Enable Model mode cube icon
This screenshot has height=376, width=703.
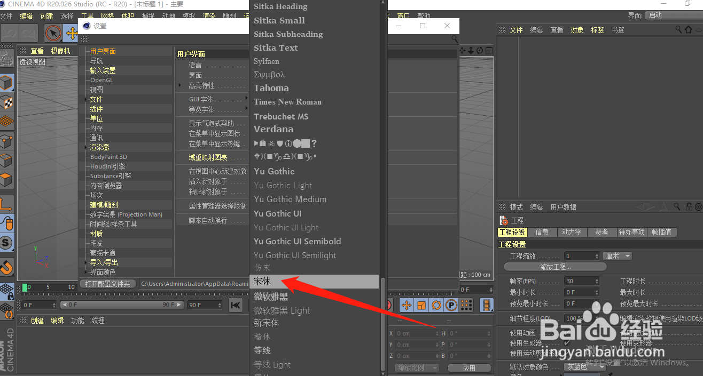[6, 83]
